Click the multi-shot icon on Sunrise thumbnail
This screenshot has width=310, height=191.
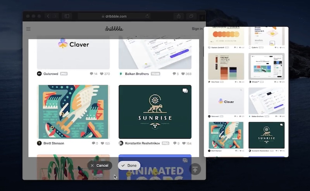coord(185,91)
